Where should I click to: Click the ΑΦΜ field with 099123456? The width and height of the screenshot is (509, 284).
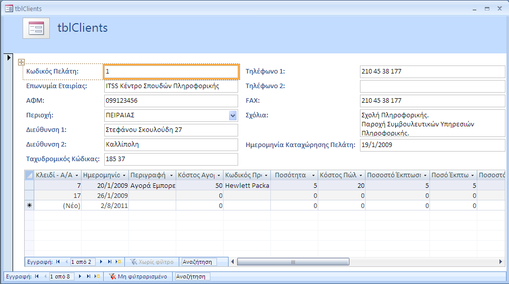pos(171,101)
